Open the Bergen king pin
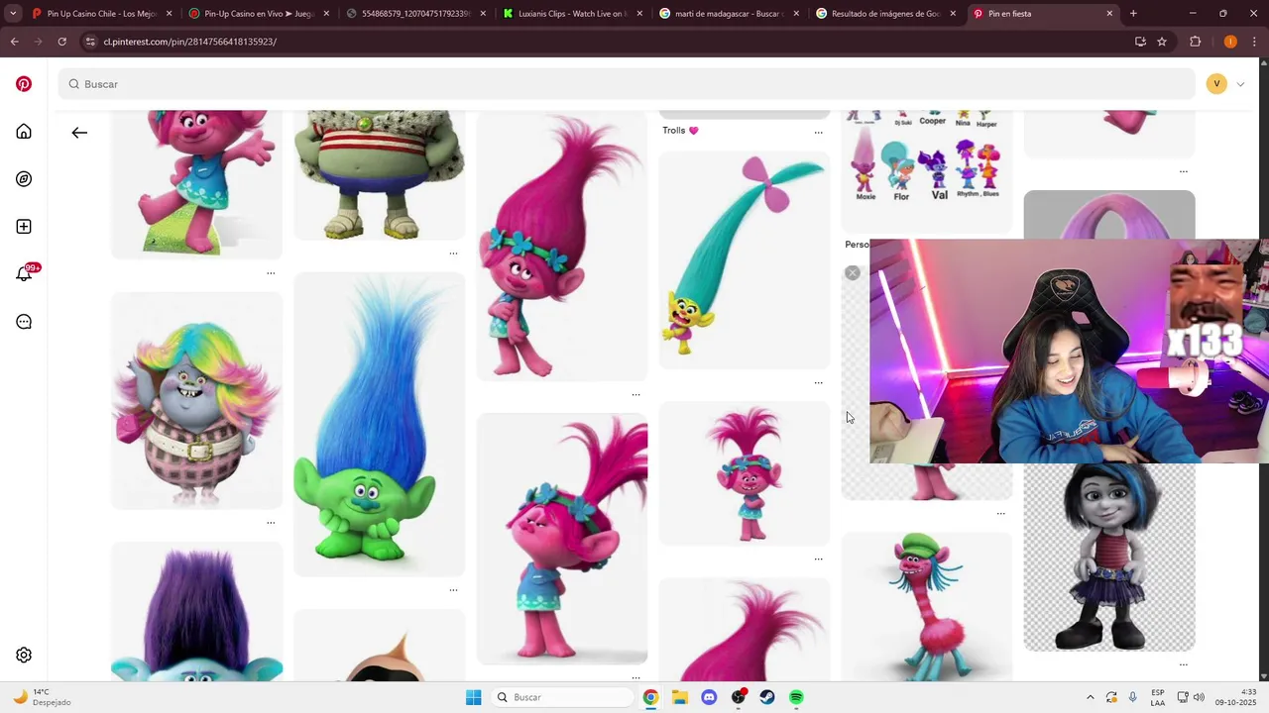This screenshot has width=1269, height=713. point(379,174)
